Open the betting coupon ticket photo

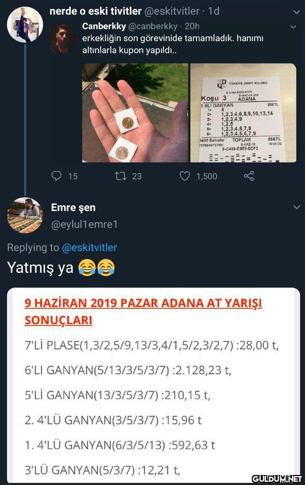pos(243,113)
